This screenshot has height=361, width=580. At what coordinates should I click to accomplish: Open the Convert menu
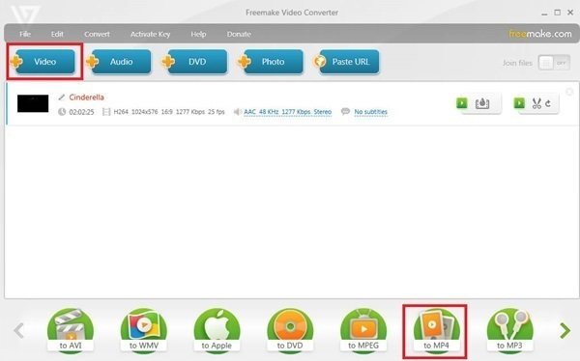click(97, 34)
